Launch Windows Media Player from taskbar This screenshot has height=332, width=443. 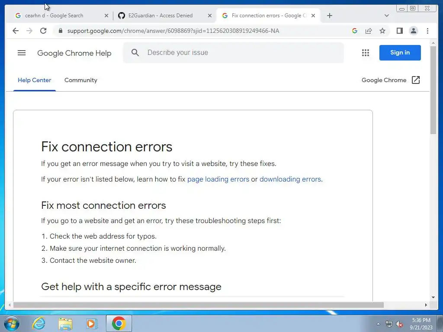[91, 323]
